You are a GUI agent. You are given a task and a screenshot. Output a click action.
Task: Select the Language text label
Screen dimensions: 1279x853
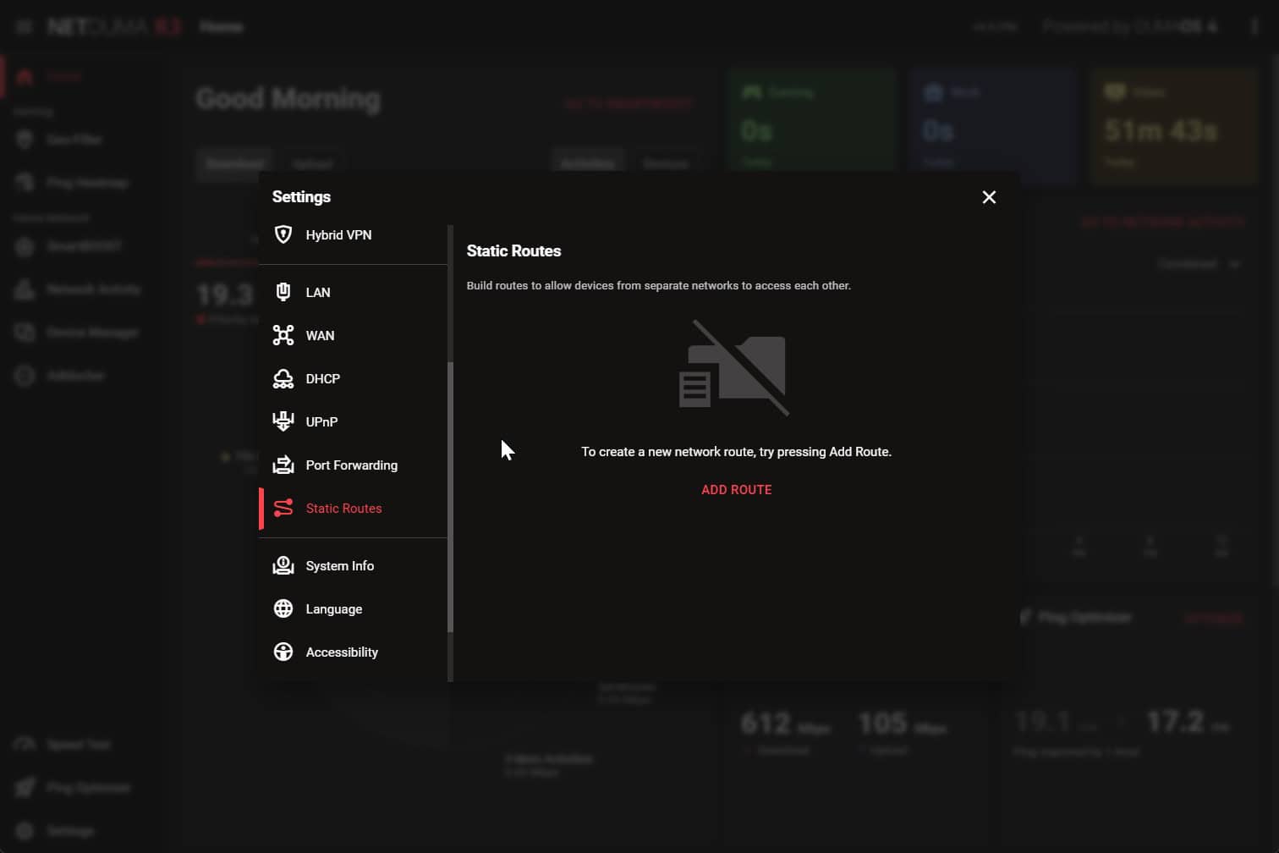point(333,609)
